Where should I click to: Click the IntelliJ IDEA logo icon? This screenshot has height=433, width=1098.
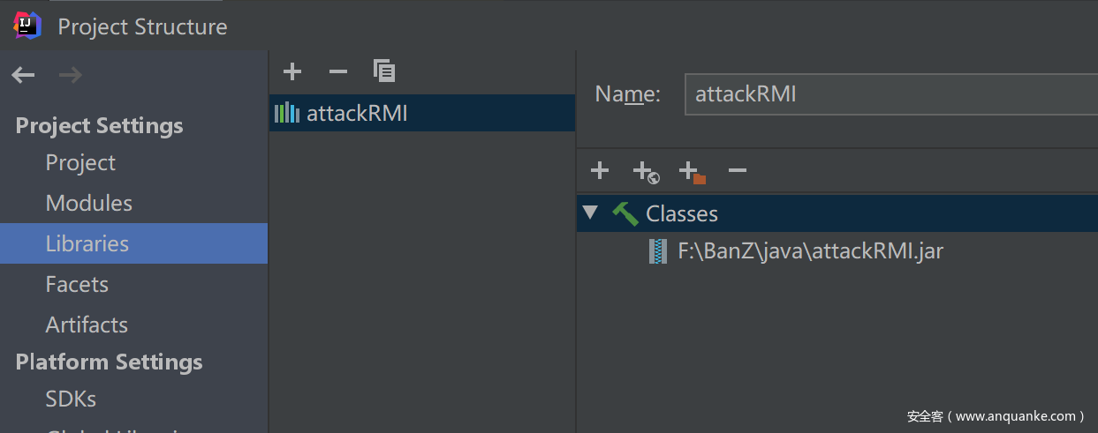(x=27, y=26)
